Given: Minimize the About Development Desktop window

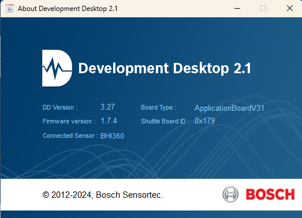Looking at the screenshot, I should [x=237, y=8].
